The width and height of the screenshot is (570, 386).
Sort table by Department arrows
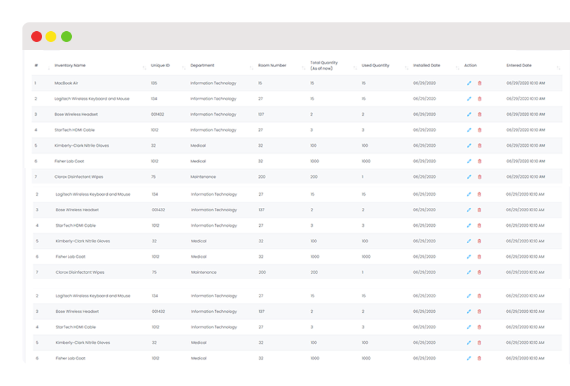pos(252,68)
